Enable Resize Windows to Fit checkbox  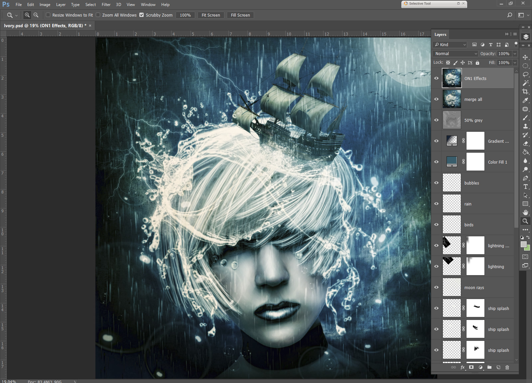48,15
